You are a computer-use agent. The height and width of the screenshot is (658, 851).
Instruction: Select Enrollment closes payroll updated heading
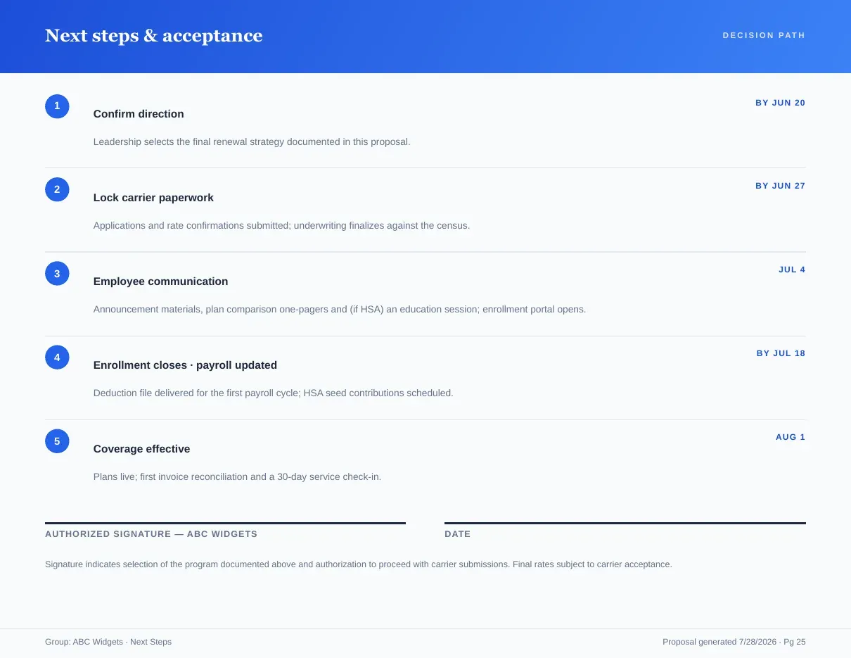[185, 365]
